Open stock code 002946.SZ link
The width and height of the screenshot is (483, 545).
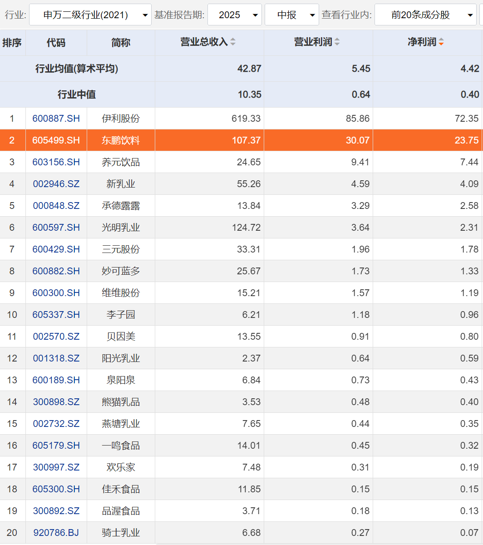point(56,184)
